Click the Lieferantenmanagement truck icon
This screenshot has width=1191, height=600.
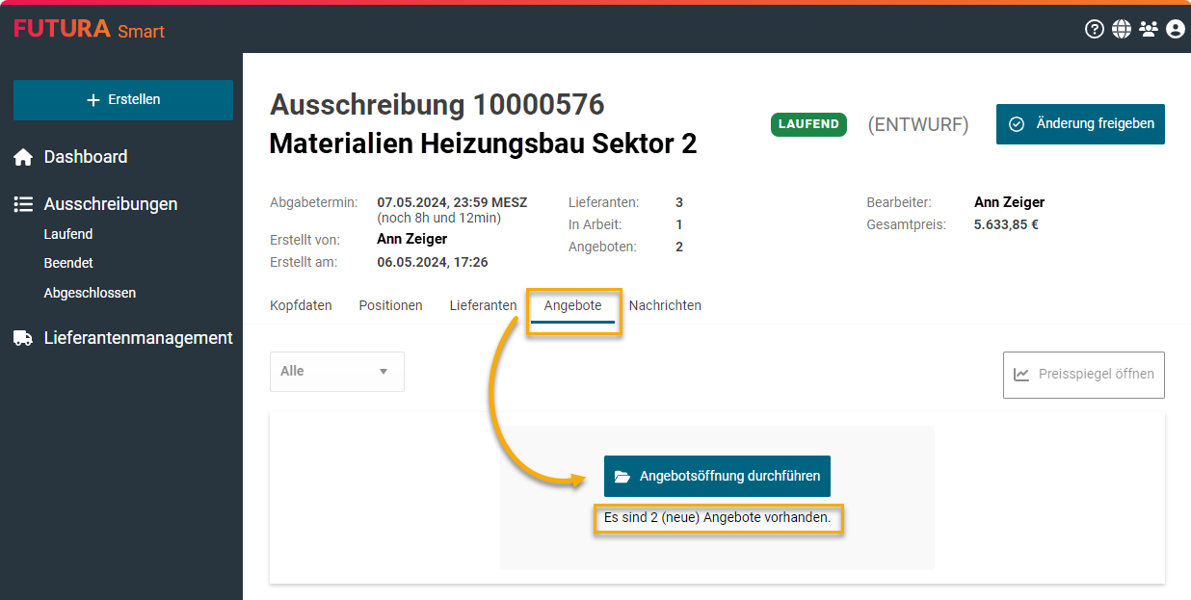tap(23, 338)
